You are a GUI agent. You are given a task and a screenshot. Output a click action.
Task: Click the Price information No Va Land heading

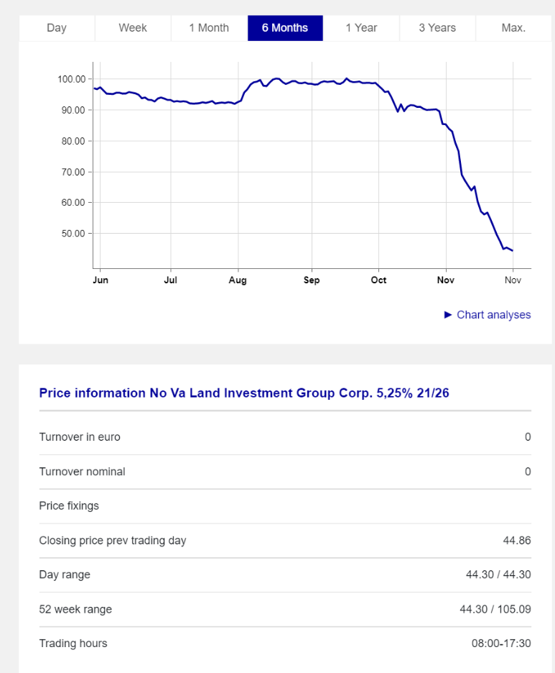click(244, 393)
